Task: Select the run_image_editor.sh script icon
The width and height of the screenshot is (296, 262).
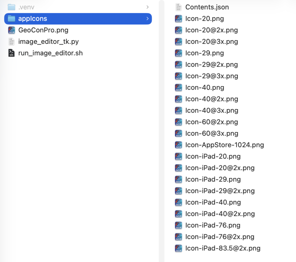Action: coord(12,53)
